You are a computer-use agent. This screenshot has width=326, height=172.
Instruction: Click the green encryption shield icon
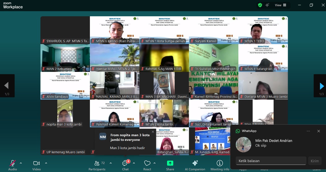pyautogui.click(x=260, y=5)
